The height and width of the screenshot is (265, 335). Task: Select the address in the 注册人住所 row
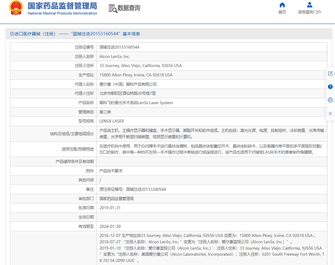tap(140, 66)
